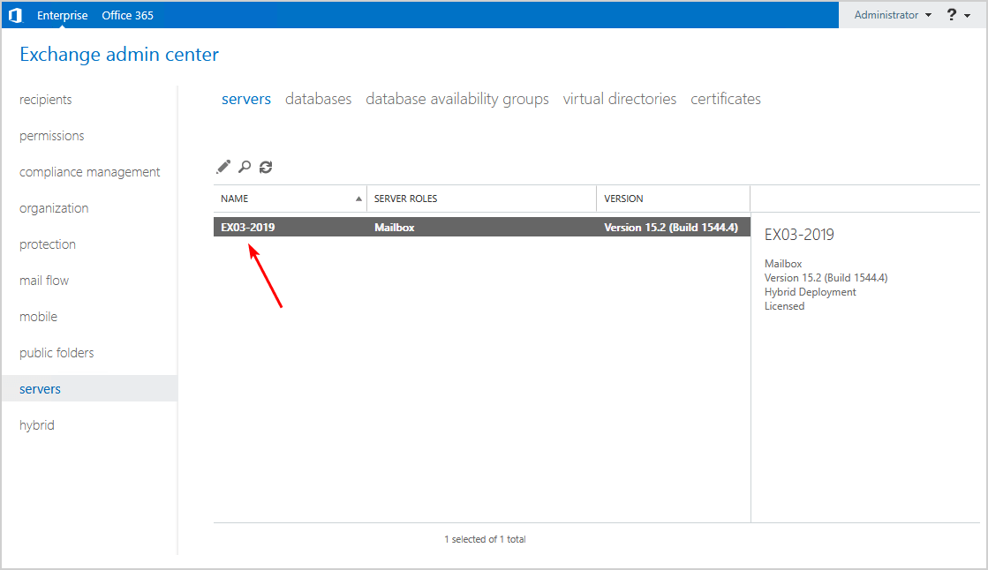Open compliance management section
This screenshot has width=988, height=570.
89,172
